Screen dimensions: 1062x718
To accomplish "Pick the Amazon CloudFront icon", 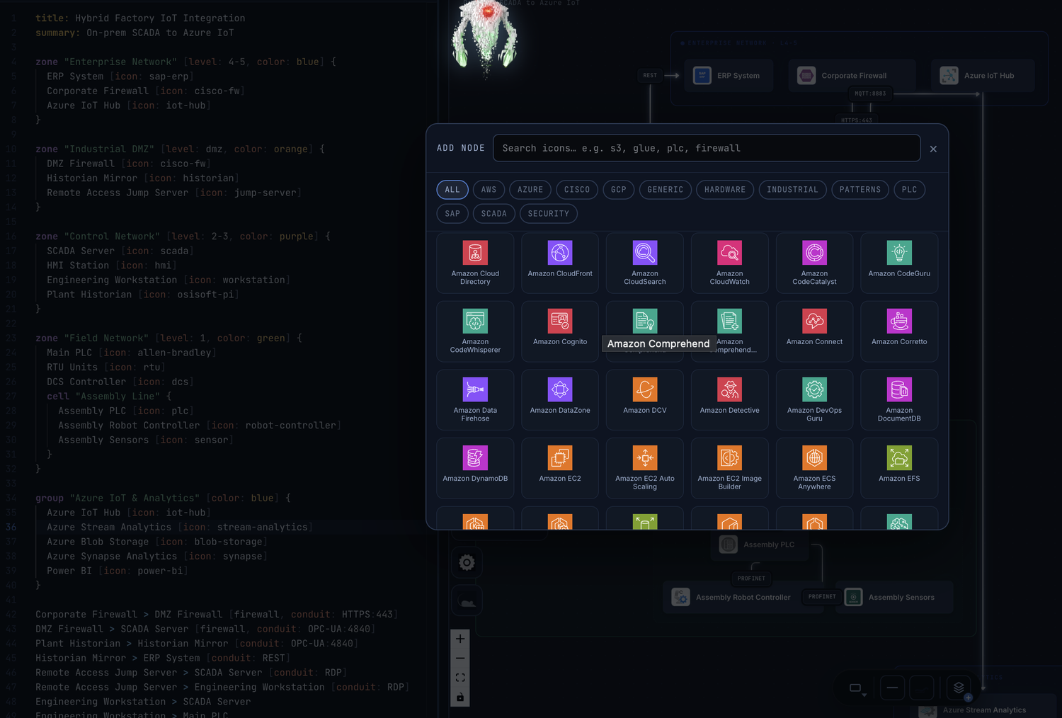I will click(x=560, y=263).
